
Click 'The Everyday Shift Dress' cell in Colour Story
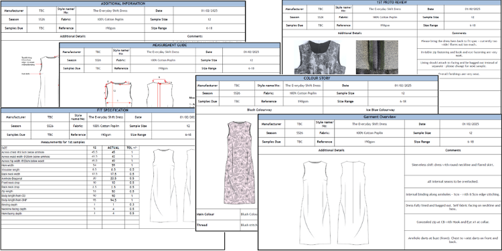coord(303,86)
